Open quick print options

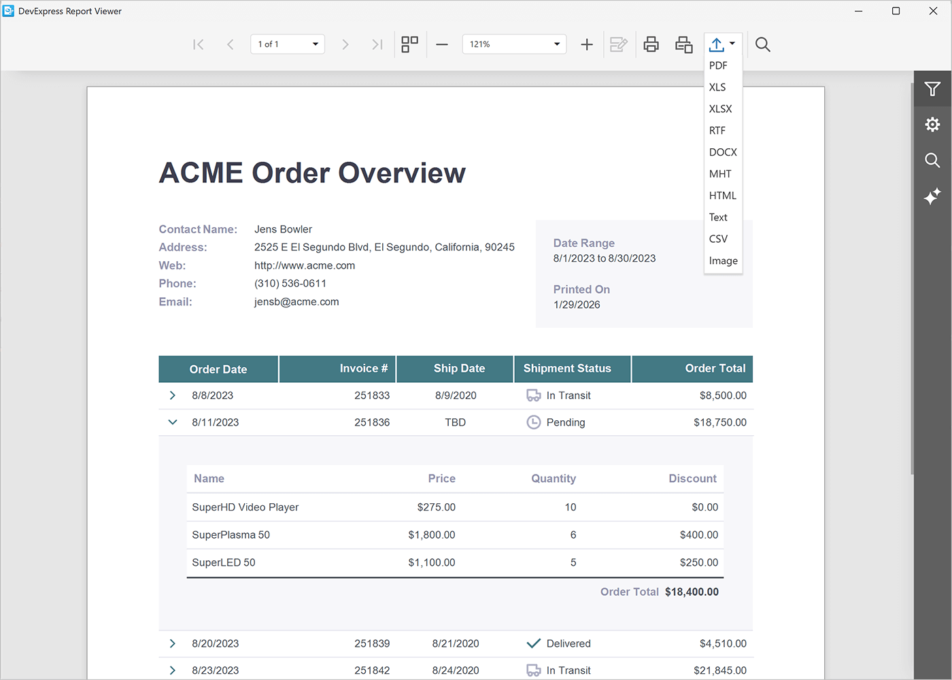click(x=683, y=44)
